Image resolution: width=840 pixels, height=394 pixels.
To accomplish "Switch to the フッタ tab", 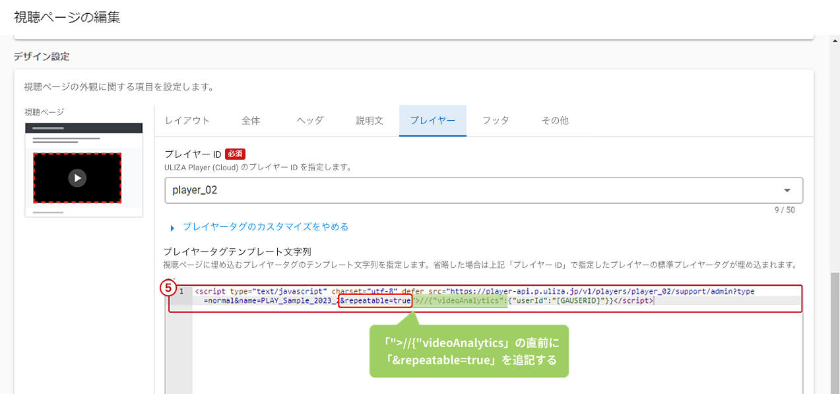I will click(496, 120).
